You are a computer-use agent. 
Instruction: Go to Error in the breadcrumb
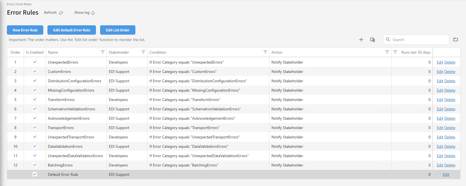(10, 4)
